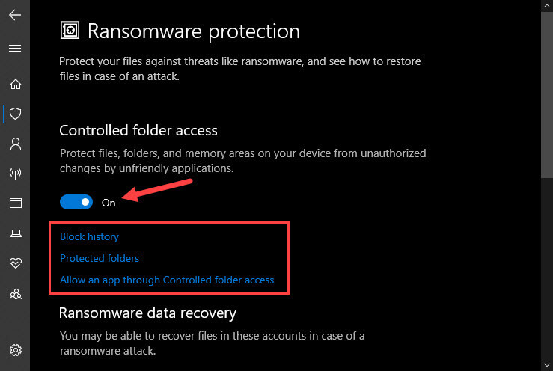The height and width of the screenshot is (371, 553).
Task: Click the scrollbar up arrow
Action: pos(547,6)
